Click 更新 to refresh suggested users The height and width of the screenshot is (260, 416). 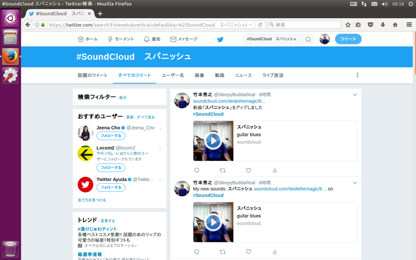[130, 117]
